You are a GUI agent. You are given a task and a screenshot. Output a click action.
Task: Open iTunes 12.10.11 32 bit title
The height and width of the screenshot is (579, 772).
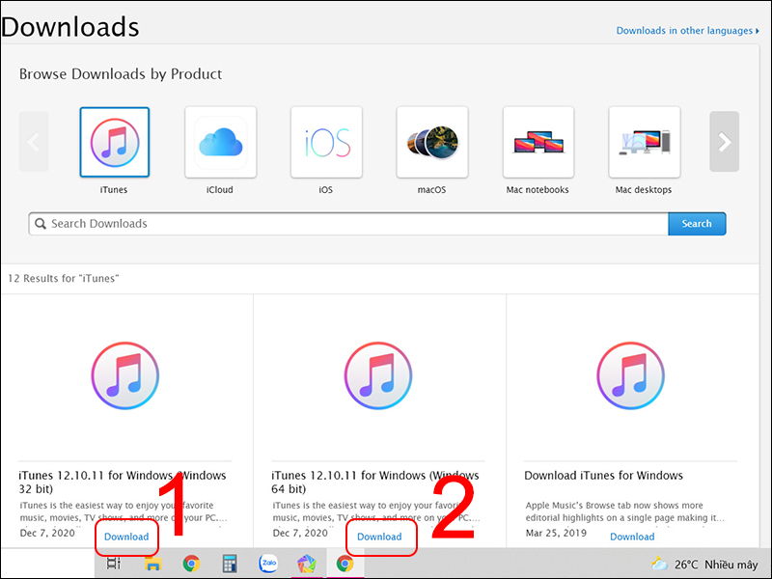(x=123, y=482)
